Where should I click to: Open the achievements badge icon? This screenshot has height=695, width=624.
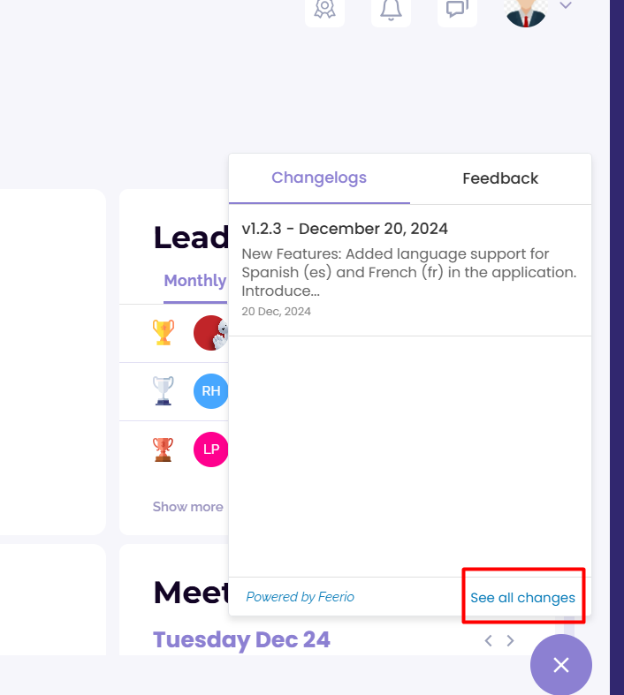(x=324, y=10)
